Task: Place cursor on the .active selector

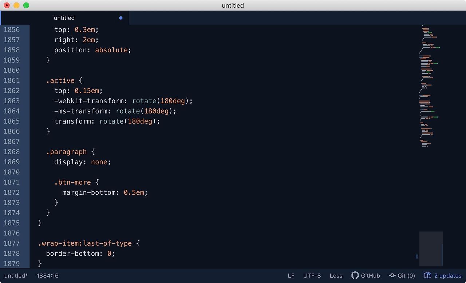Action: coord(60,80)
